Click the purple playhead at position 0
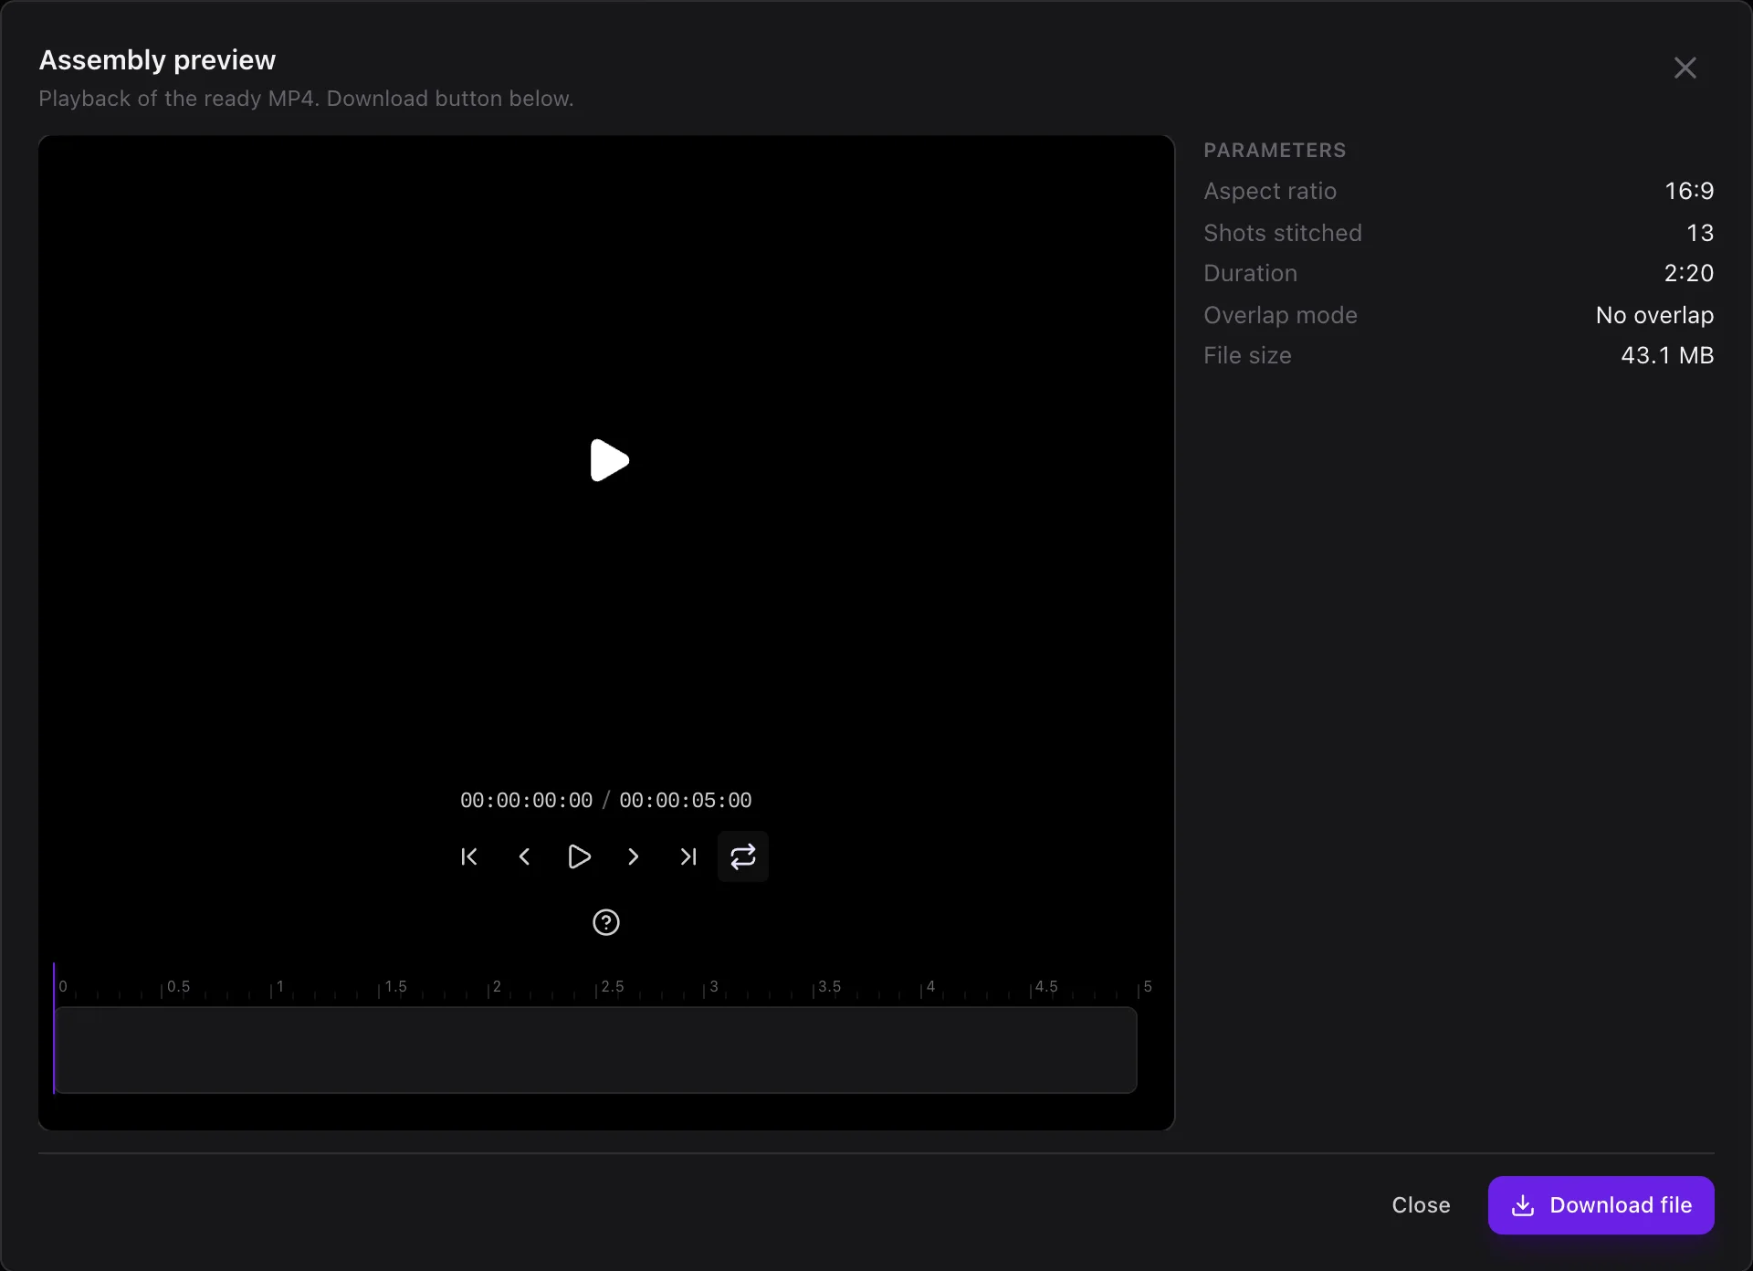 (54, 1028)
